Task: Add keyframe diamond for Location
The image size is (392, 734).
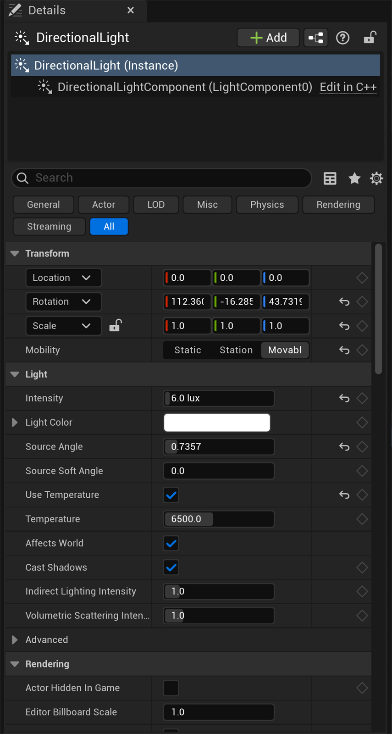Action: pyautogui.click(x=362, y=278)
